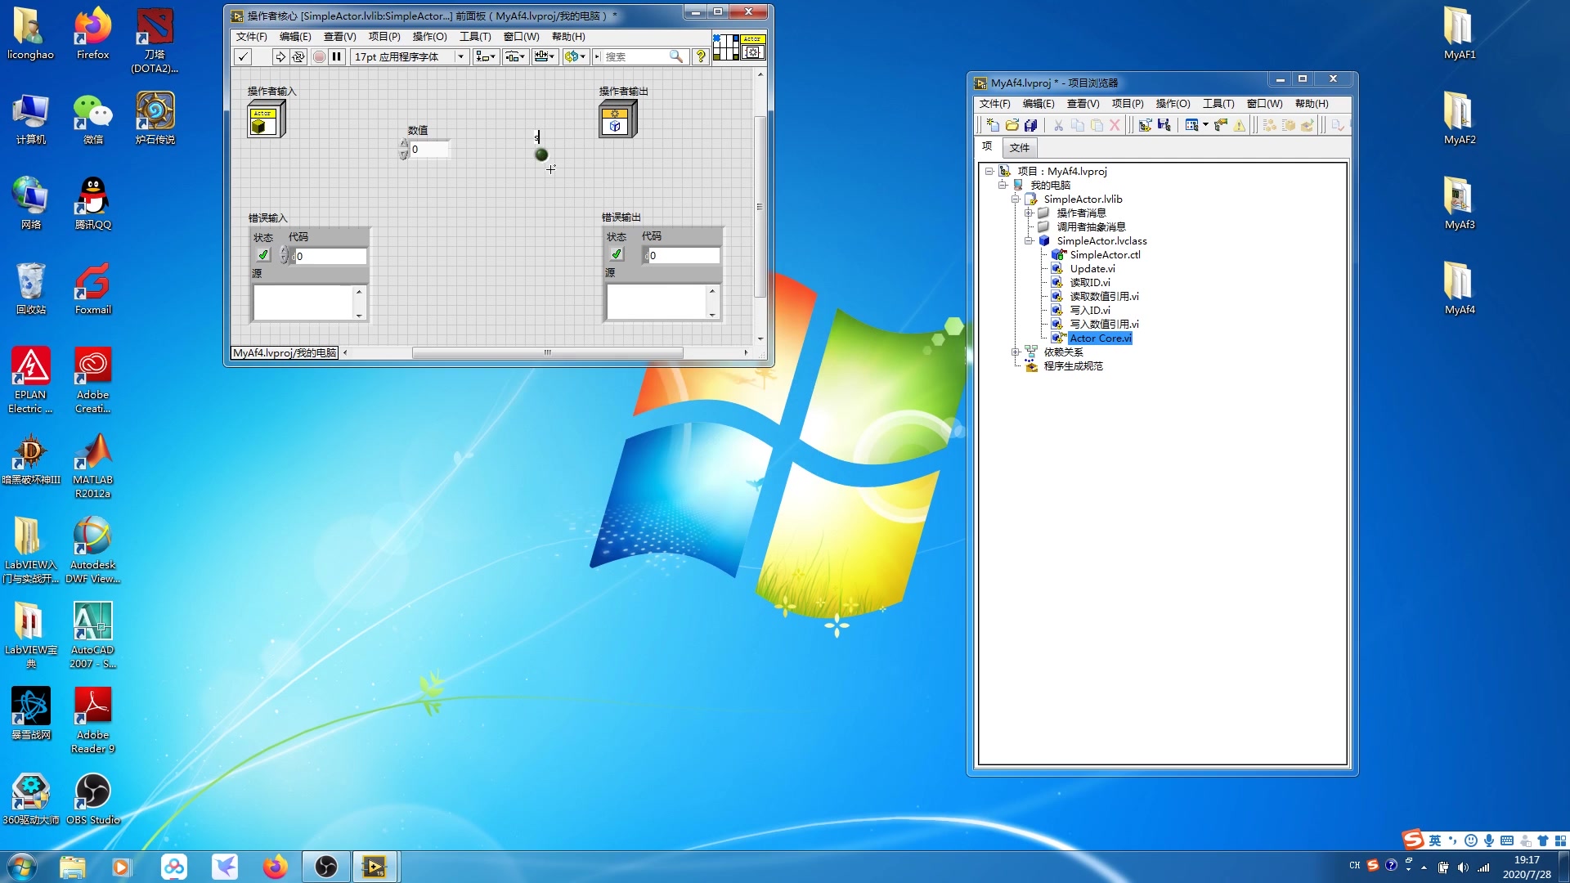Click the 数值 numeric input field
This screenshot has width=1570, height=883.
429,149
